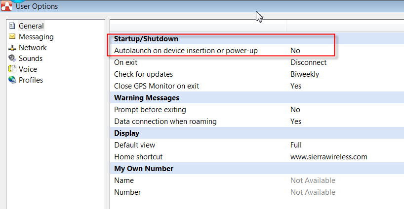
Task: Toggle Prompt before exiting value
Action: coord(295,110)
